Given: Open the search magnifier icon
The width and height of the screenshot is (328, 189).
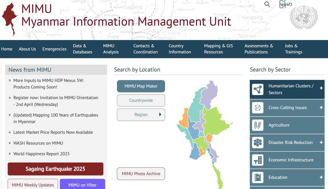Looking at the screenshot, I should (267, 4).
